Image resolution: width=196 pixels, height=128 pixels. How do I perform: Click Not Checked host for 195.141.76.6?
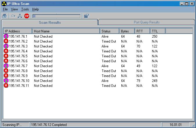[43, 61]
